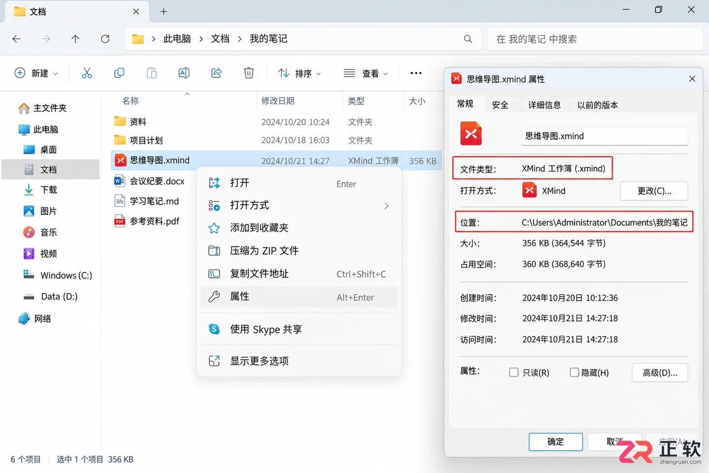The image size is (709, 473).
Task: Click the Rename icon in toolbar
Action: (x=184, y=73)
